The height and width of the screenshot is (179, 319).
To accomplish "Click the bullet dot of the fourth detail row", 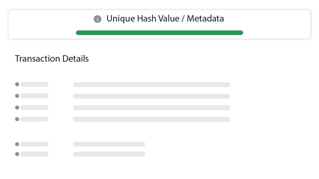I will pos(17,119).
